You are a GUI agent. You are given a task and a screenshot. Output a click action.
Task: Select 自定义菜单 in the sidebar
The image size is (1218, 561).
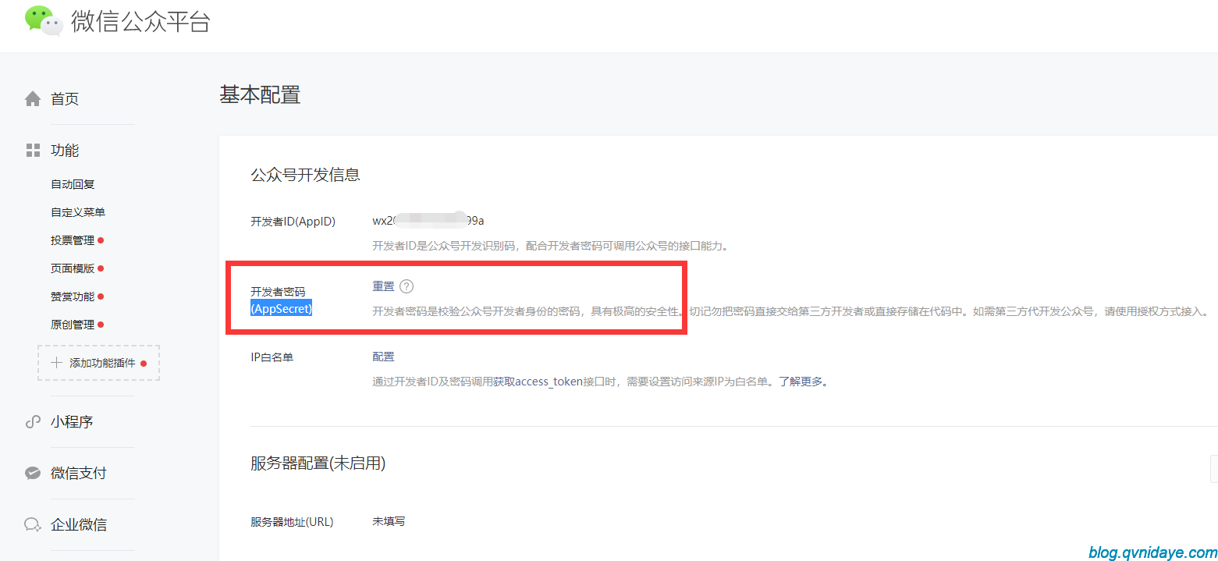78,212
